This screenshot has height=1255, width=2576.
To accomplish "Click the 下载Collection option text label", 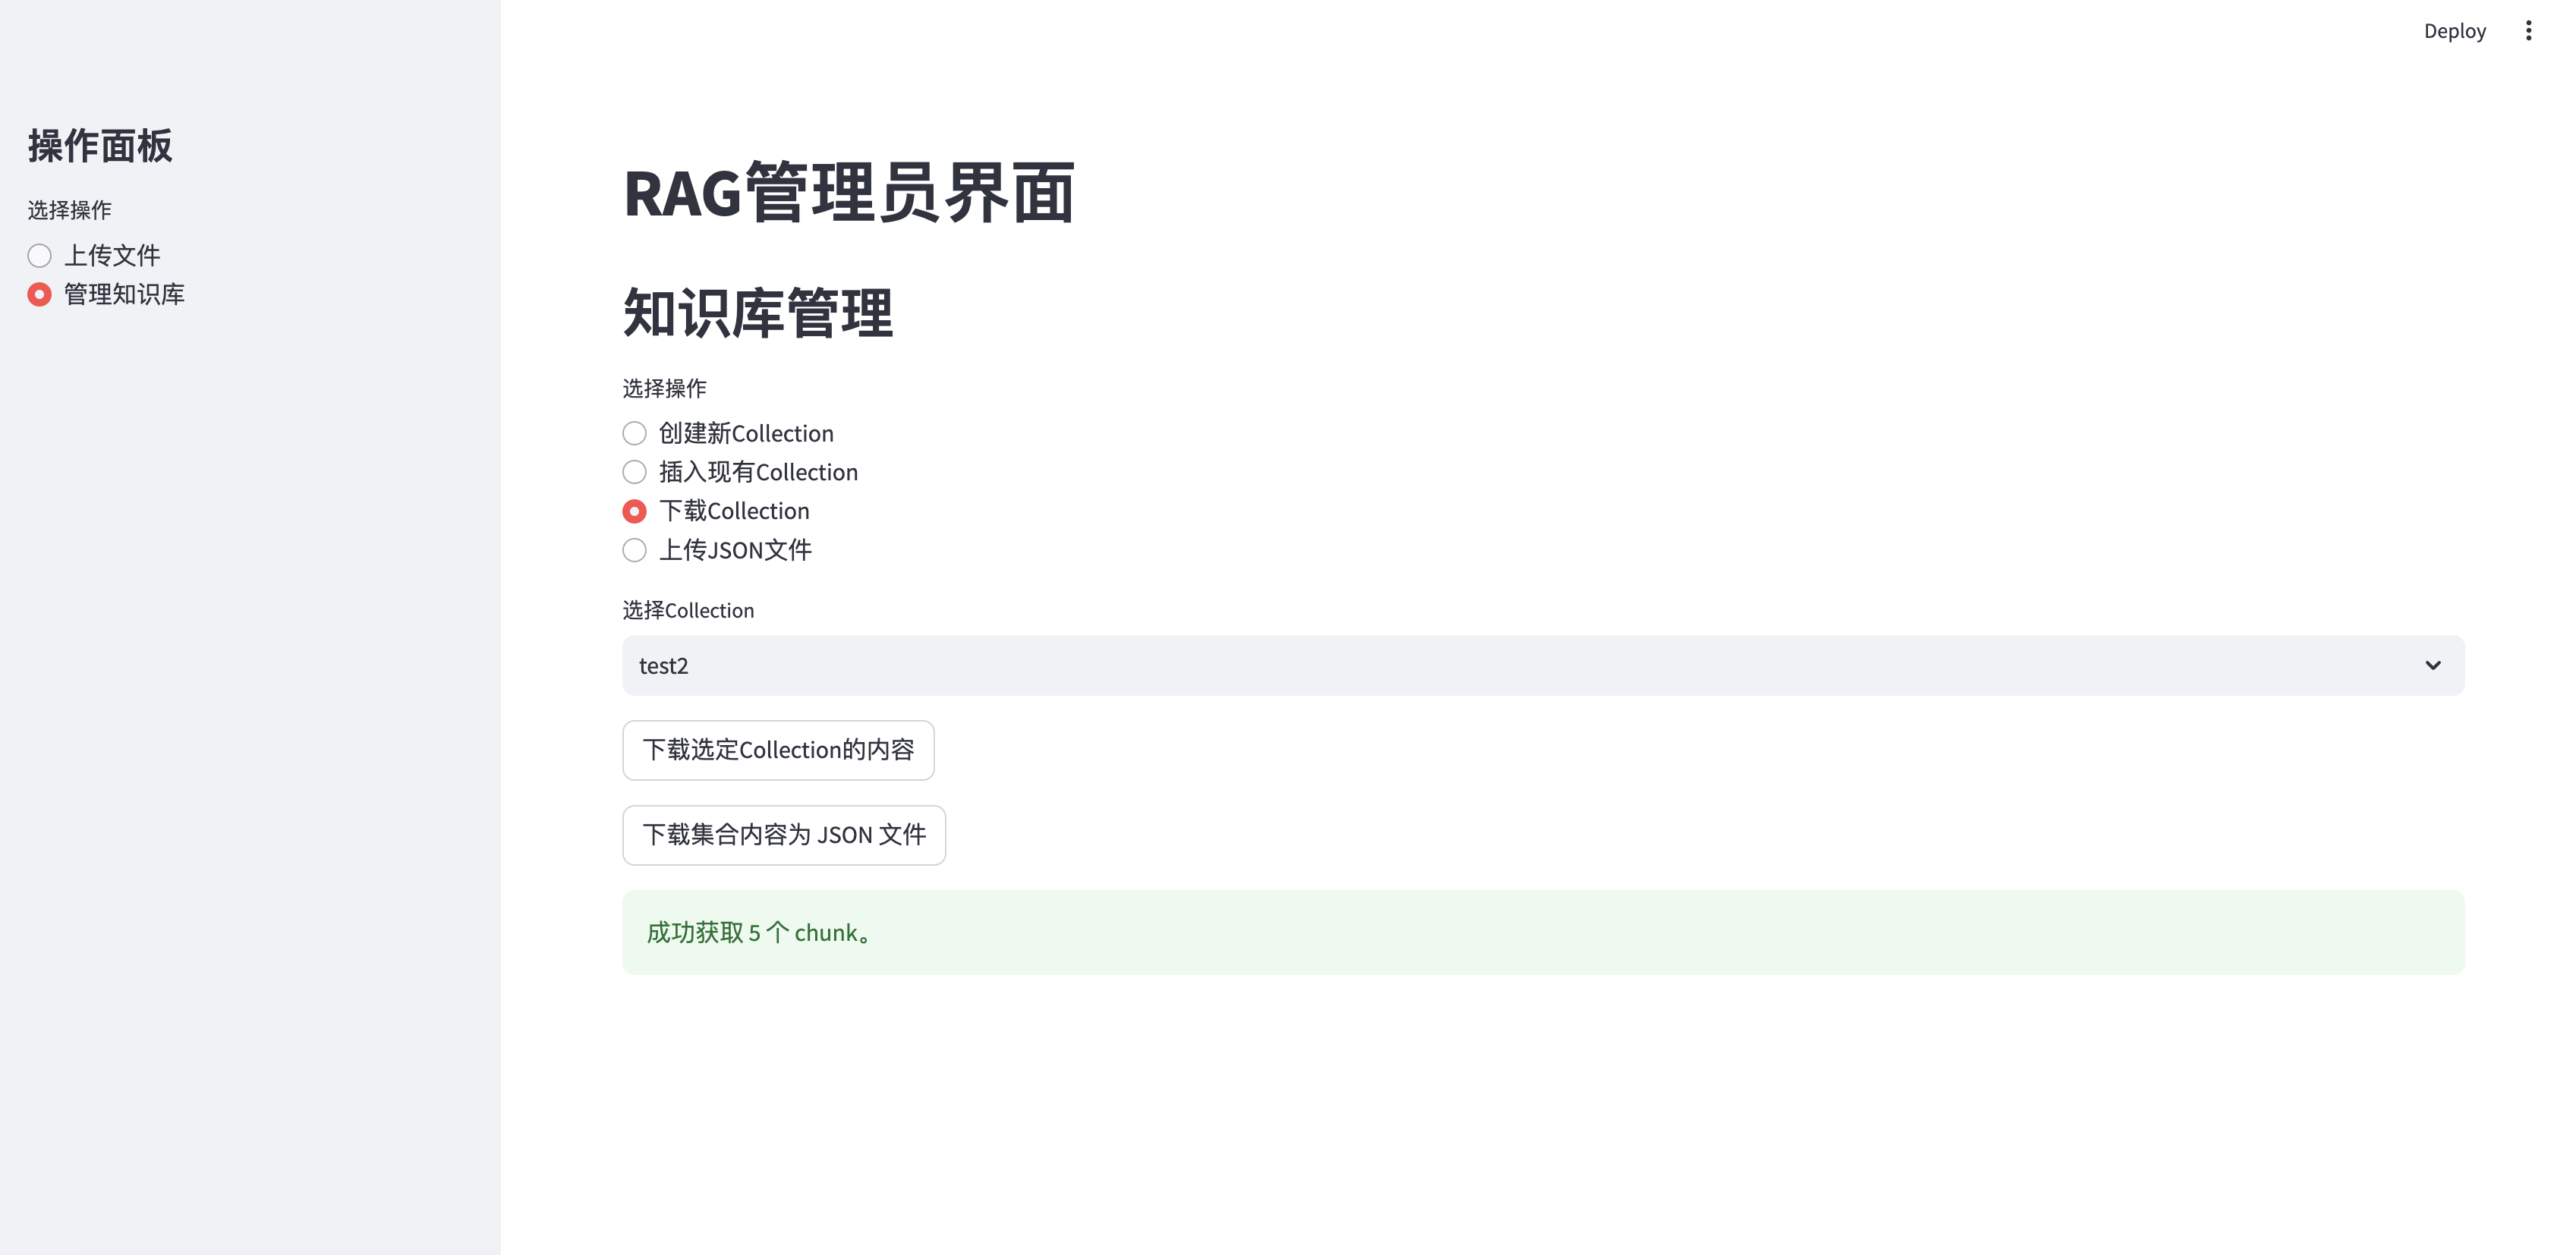I will coord(734,512).
